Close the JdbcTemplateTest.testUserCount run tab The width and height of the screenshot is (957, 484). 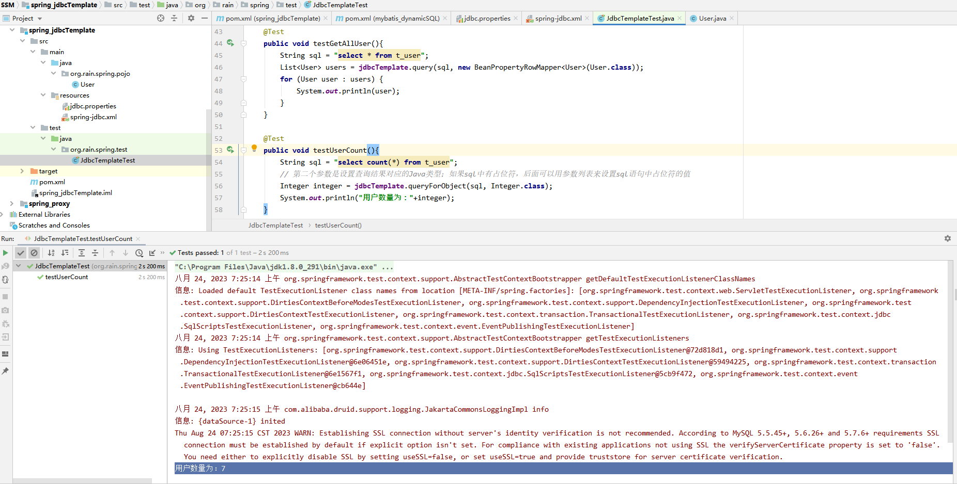(138, 239)
